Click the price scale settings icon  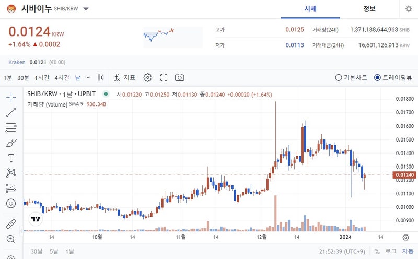click(405, 237)
